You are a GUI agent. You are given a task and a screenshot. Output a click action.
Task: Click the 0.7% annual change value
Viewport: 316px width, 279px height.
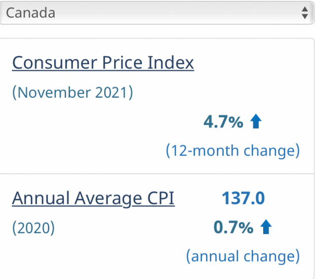(x=233, y=227)
